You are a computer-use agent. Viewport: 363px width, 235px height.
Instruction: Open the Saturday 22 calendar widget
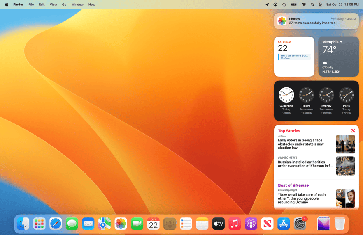tap(294, 57)
